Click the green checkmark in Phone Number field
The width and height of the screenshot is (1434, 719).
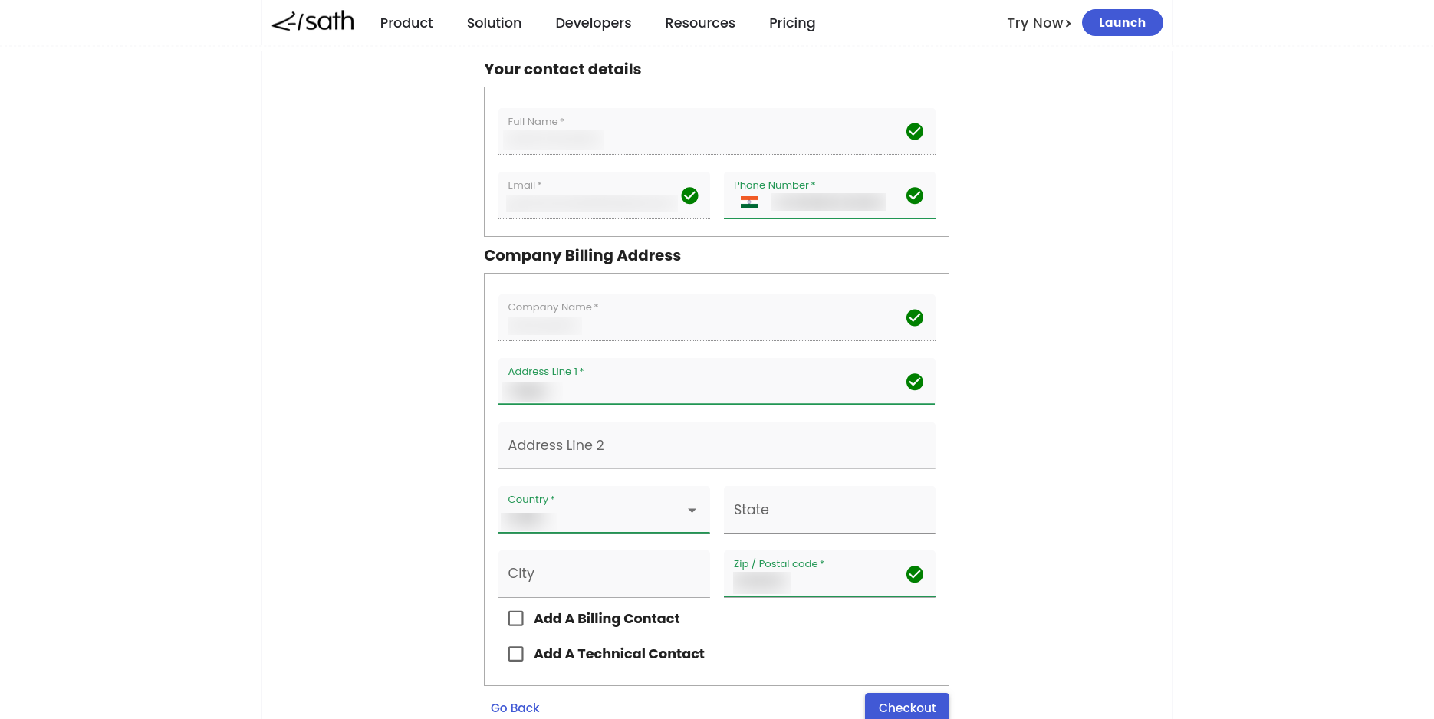click(x=914, y=195)
